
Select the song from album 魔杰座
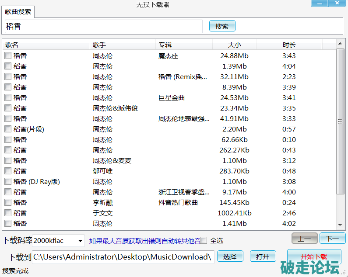click(x=8, y=55)
